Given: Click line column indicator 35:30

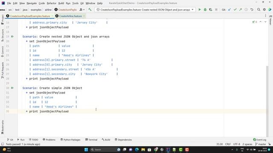Looking at the screenshot, I should click(219, 144).
